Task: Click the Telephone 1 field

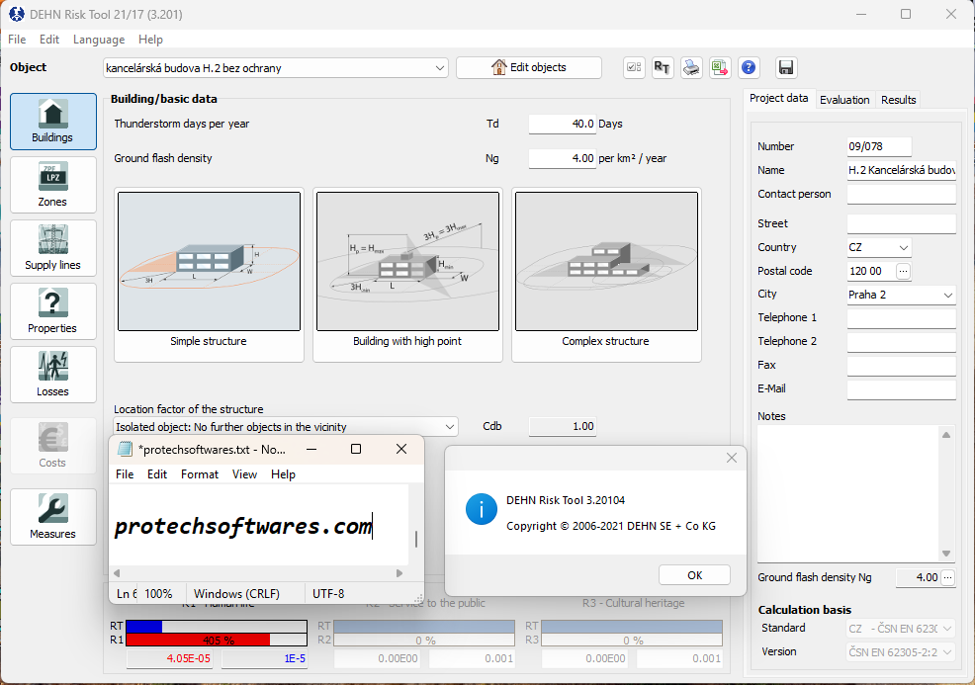Action: (902, 318)
